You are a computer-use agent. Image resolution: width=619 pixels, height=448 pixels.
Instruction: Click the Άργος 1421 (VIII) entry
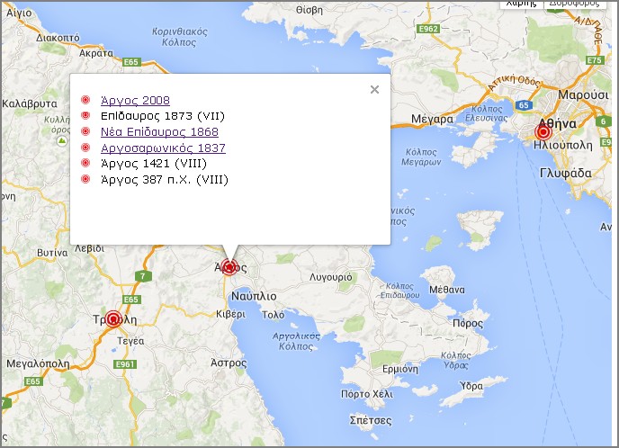point(154,163)
